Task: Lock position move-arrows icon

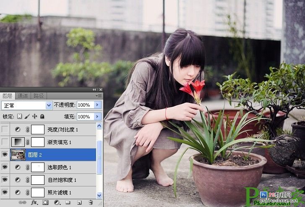Action: tap(35, 116)
